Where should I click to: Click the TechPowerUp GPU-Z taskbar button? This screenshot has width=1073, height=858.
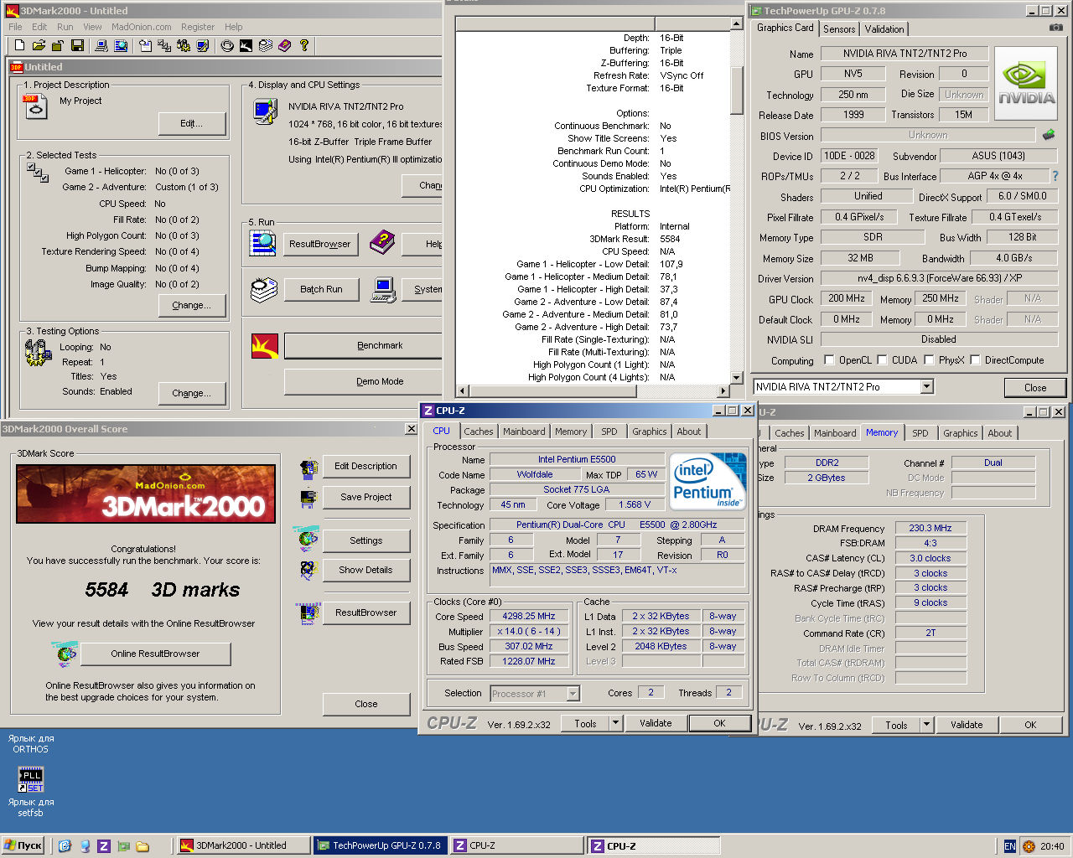(x=380, y=846)
